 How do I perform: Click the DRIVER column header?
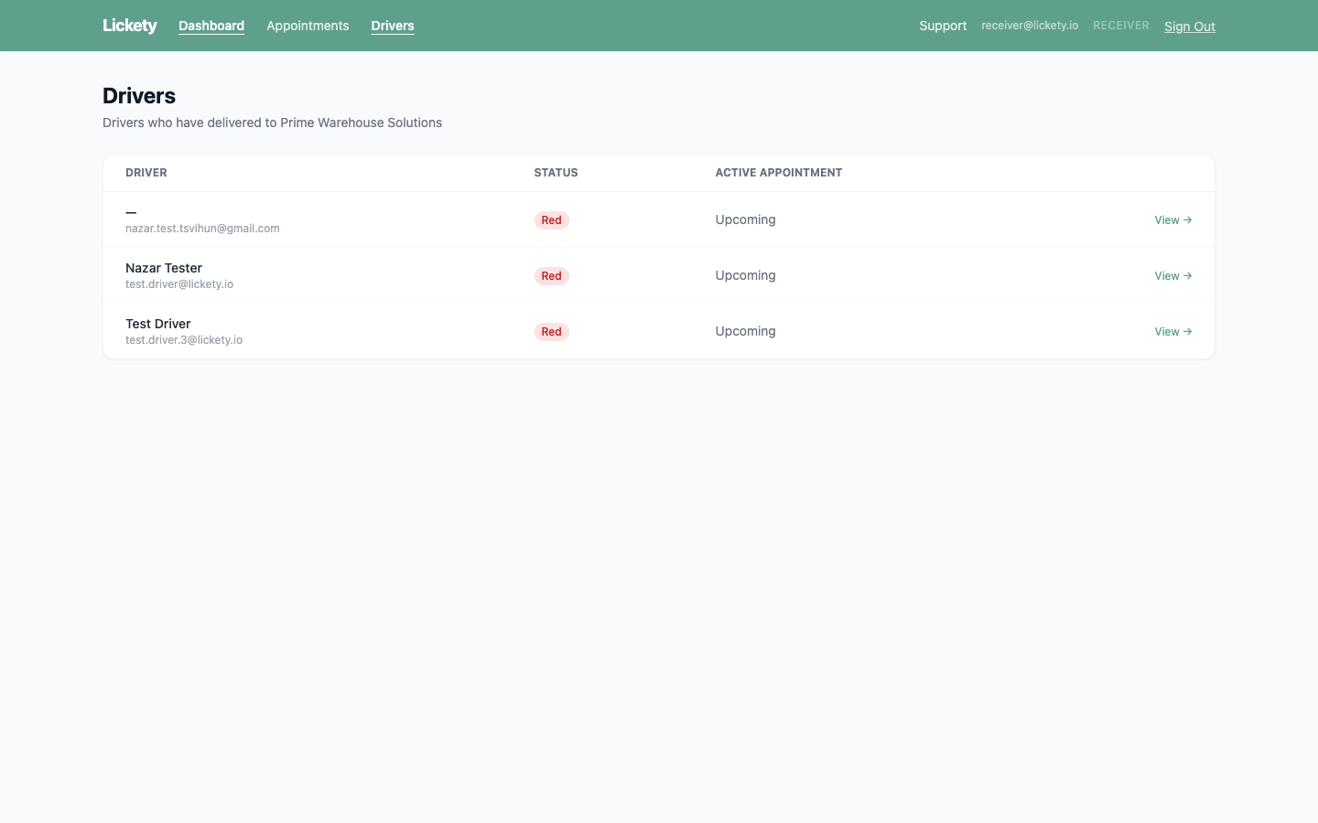click(146, 172)
